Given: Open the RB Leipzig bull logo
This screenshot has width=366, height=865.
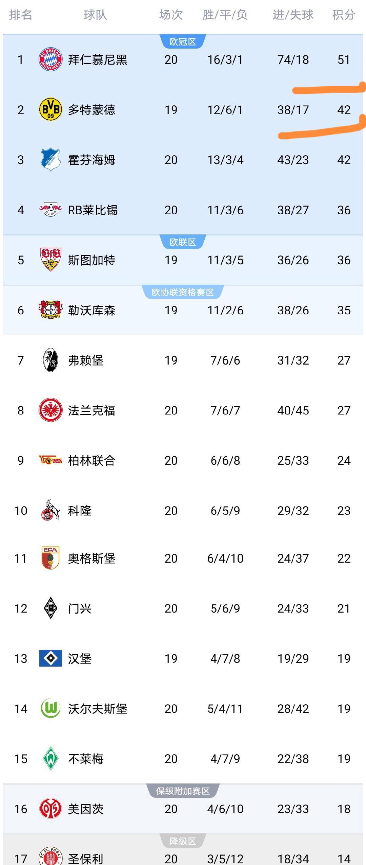Looking at the screenshot, I should tap(50, 210).
